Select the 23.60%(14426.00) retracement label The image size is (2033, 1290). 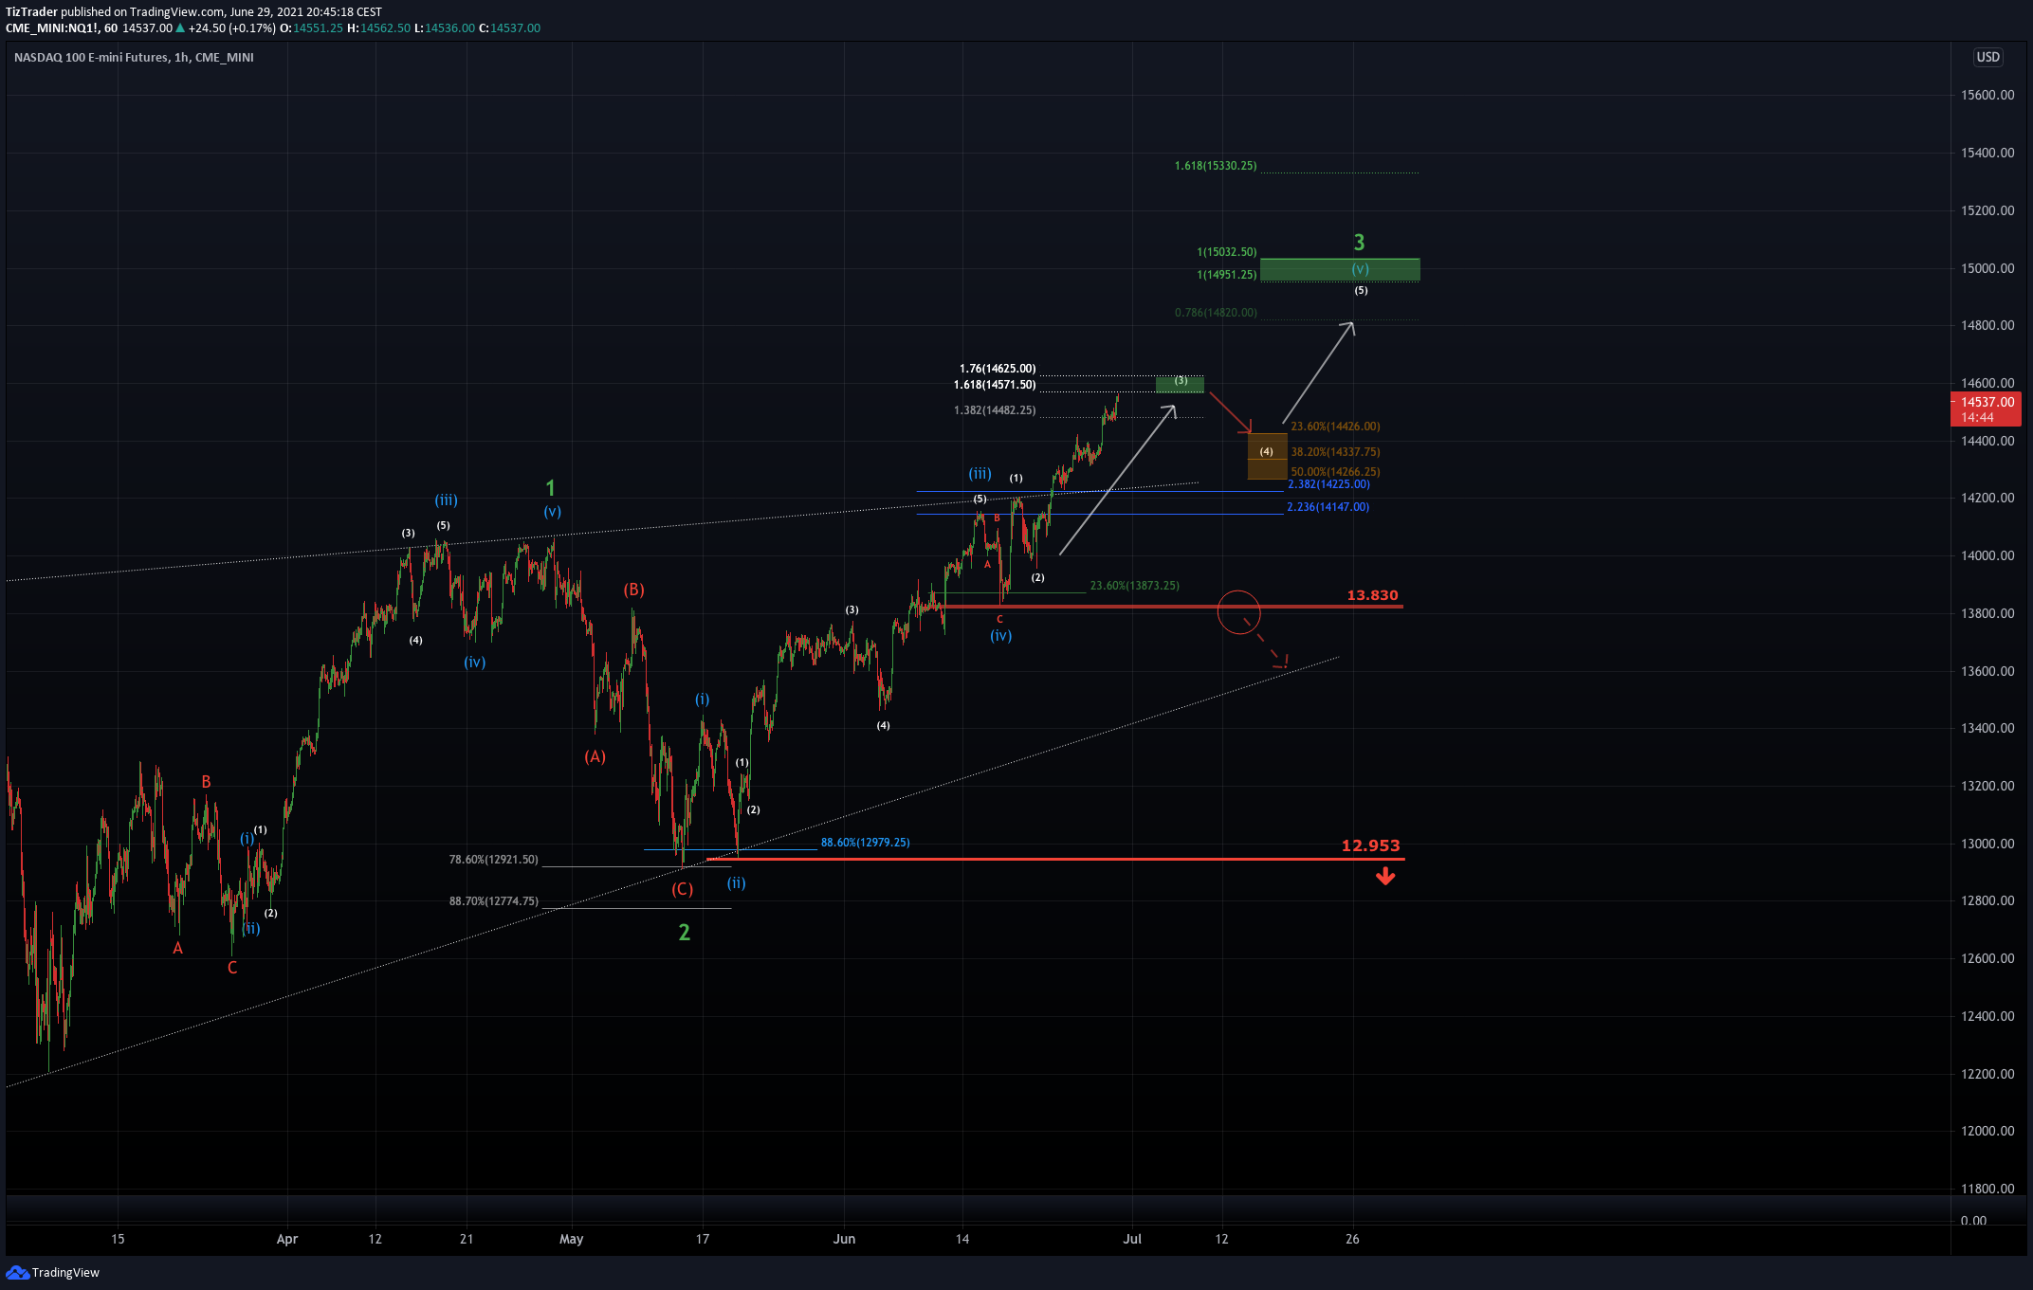click(x=1335, y=427)
